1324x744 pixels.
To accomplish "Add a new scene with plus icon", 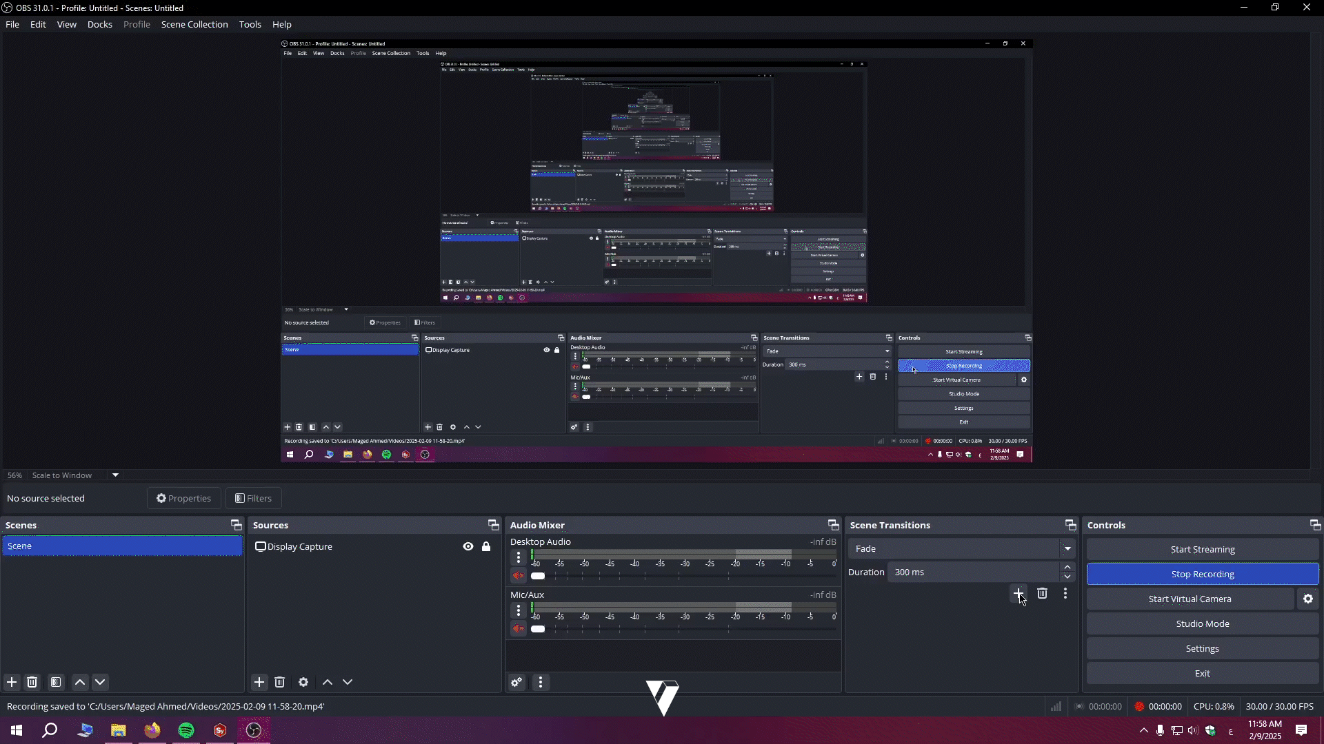I will point(12,682).
